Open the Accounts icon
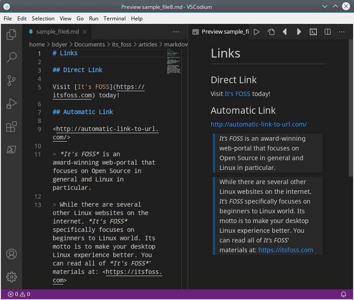This screenshot has height=300, width=354. click(11, 254)
